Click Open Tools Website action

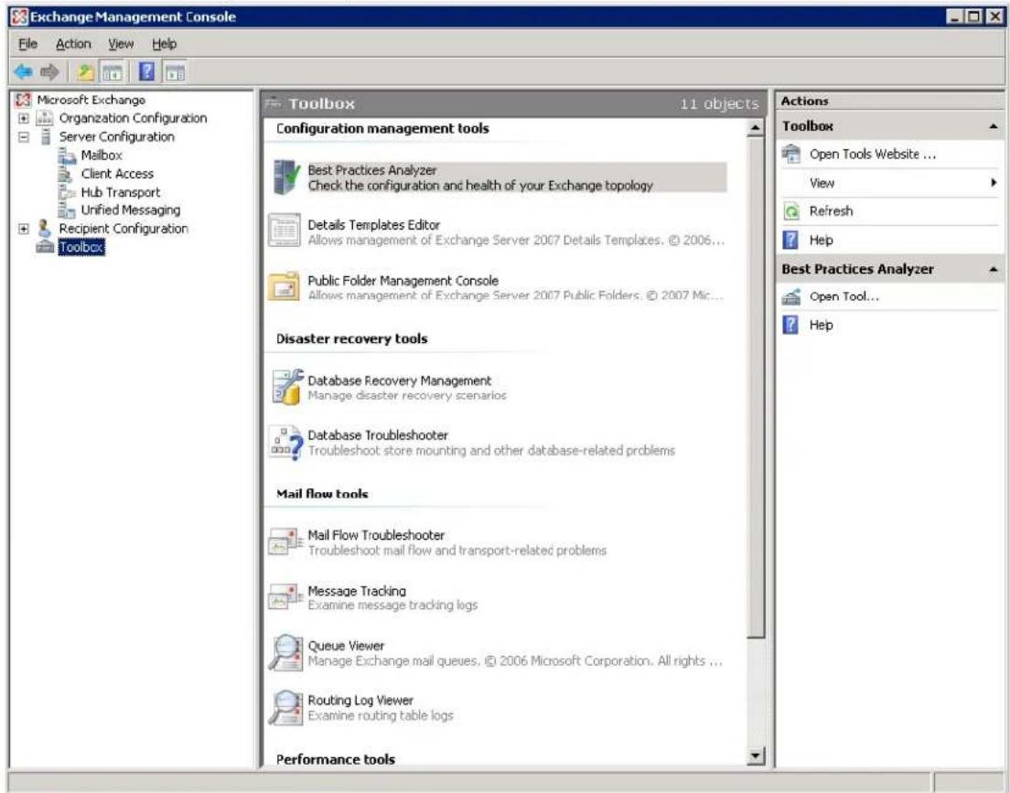click(x=872, y=155)
